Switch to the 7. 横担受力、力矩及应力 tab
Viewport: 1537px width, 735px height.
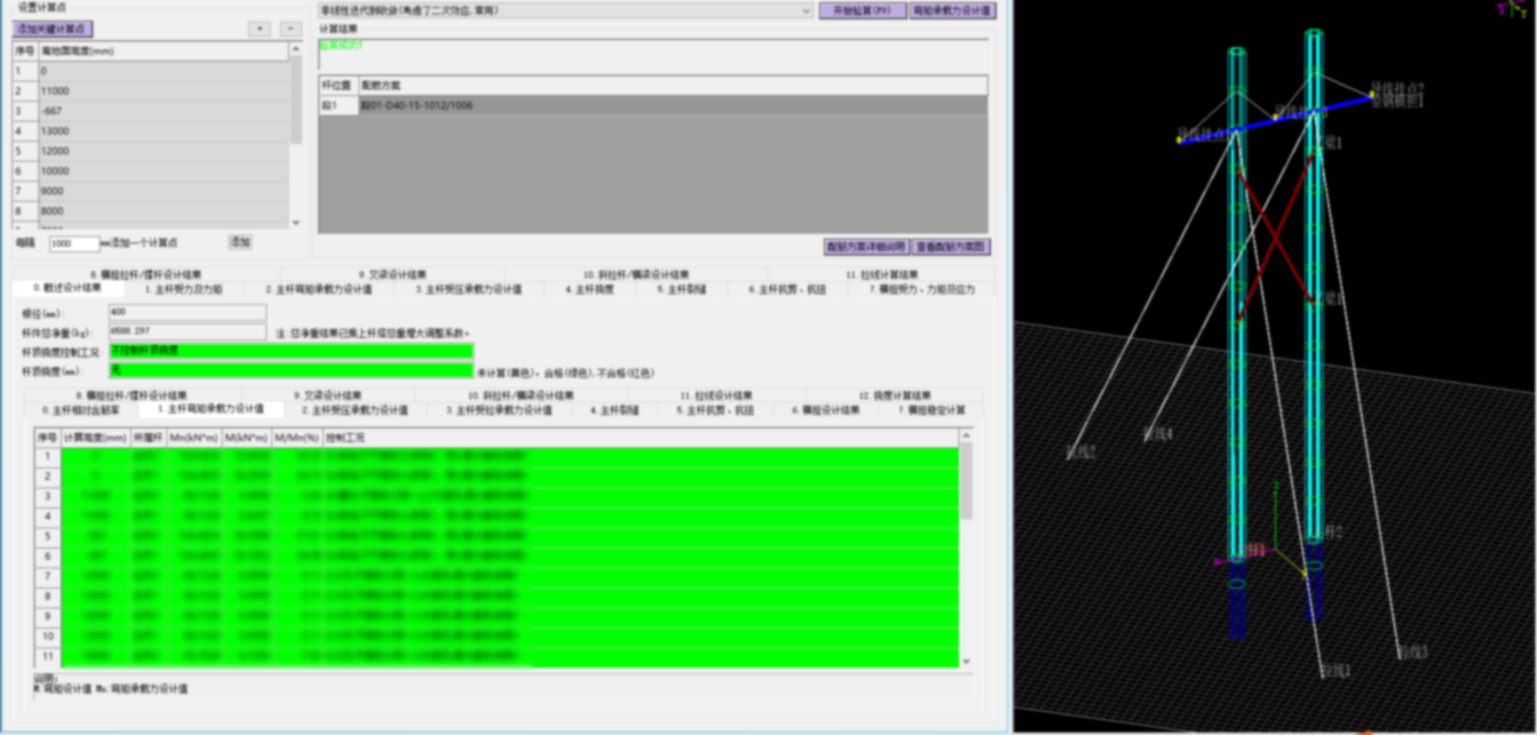[922, 289]
